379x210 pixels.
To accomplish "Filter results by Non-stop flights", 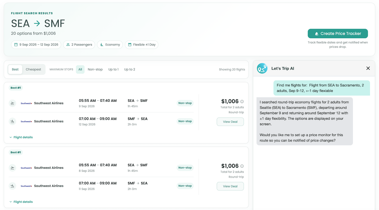I will click(x=95, y=69).
